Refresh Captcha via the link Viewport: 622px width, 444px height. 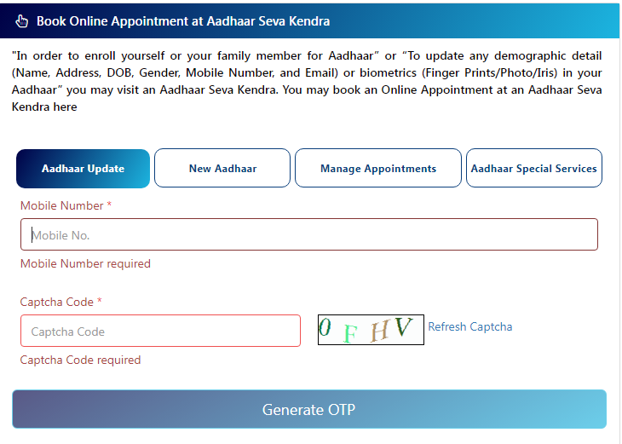point(470,326)
